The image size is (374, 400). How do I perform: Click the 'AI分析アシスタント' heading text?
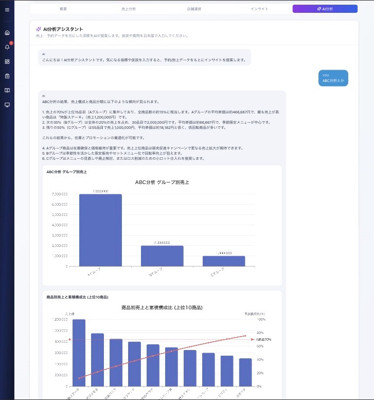tap(63, 29)
